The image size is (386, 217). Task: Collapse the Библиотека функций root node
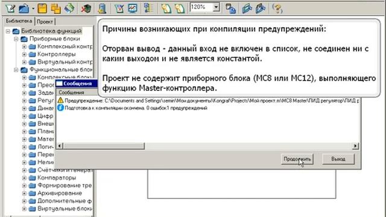8,31
